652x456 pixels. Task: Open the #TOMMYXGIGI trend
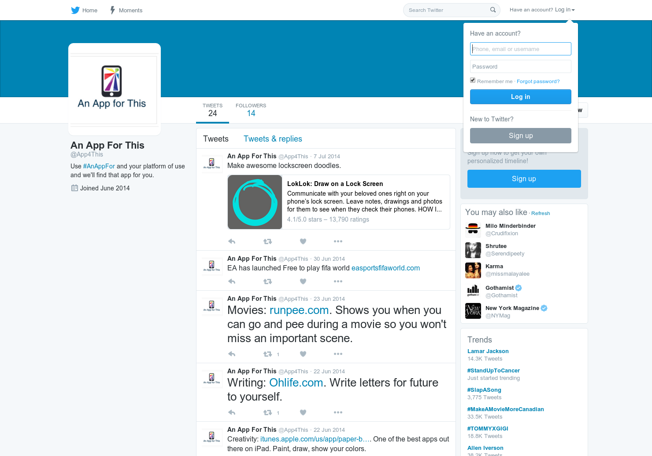click(488, 429)
